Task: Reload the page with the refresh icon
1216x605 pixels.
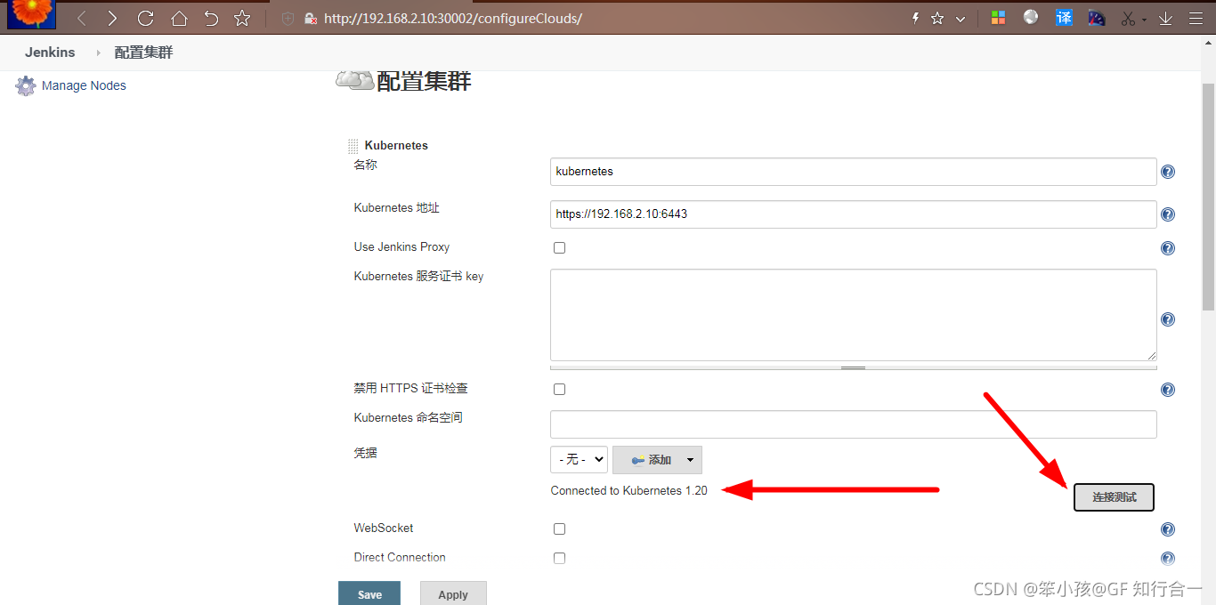Action: [x=146, y=18]
